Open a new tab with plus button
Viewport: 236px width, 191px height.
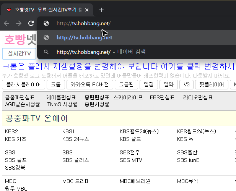pos(101,10)
